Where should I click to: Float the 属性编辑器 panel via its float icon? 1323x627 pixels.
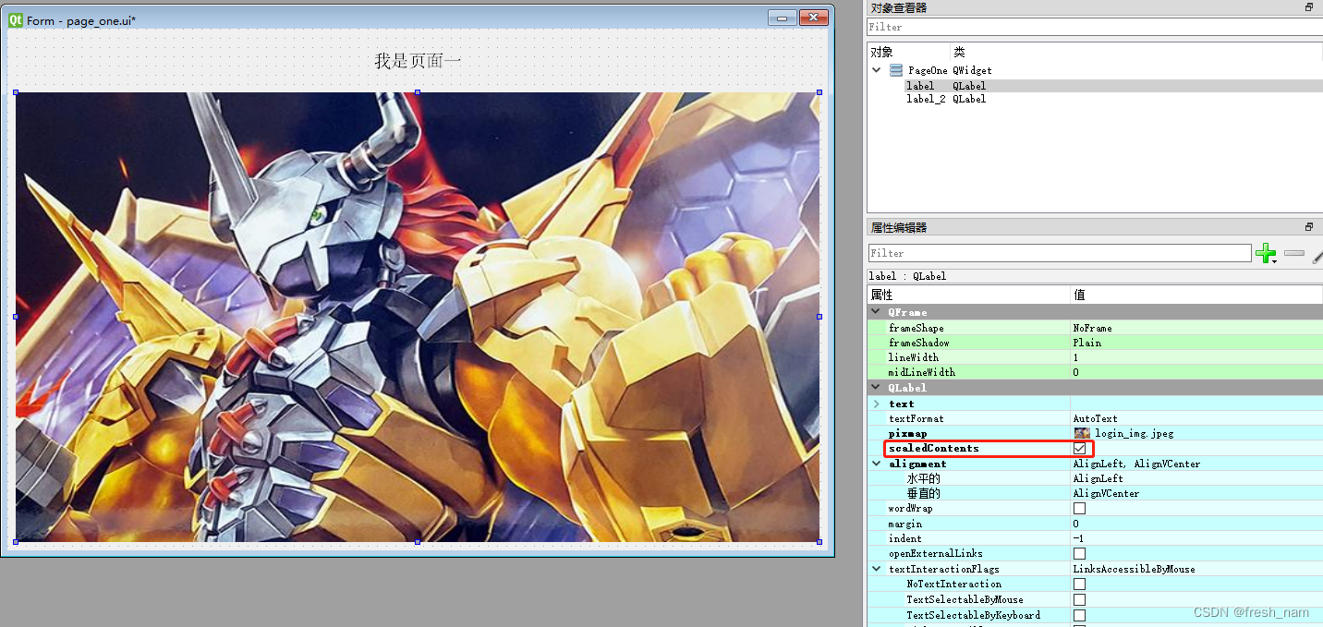click(x=1309, y=227)
